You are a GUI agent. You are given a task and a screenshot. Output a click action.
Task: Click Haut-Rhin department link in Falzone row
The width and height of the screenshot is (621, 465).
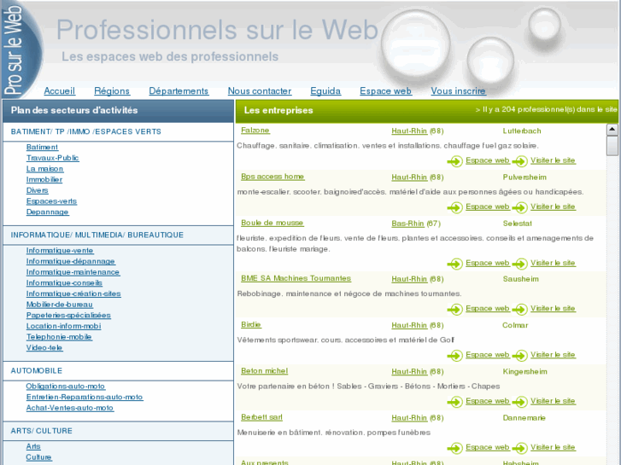tap(409, 131)
